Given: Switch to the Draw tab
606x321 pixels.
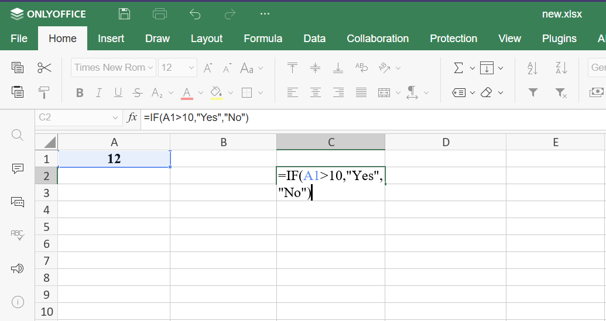Looking at the screenshot, I should [x=158, y=39].
